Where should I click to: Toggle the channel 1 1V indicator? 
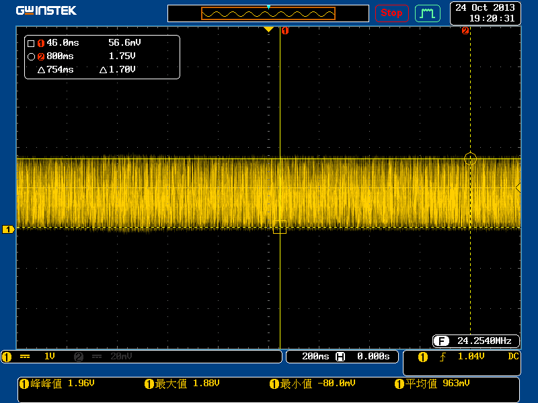click(x=49, y=357)
